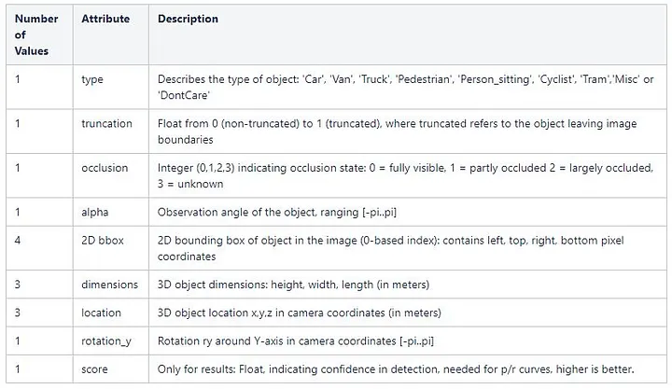Select the "type" attribute cell

tap(92, 80)
